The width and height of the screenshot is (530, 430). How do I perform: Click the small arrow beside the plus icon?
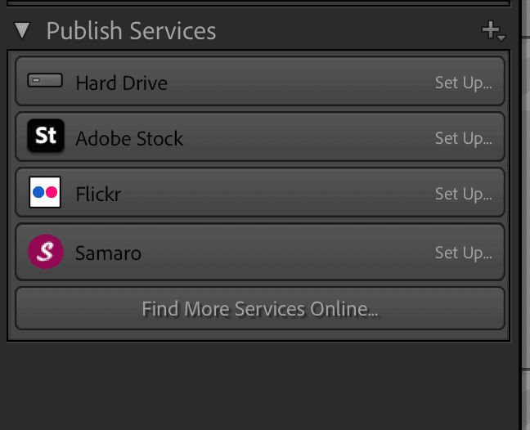pos(501,38)
